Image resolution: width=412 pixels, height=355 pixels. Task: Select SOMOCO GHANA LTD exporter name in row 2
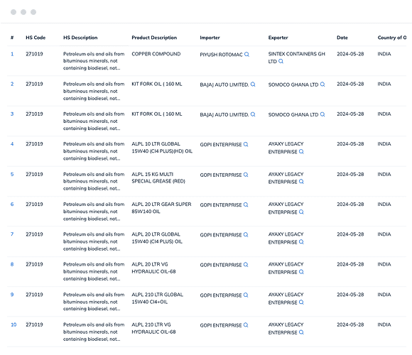coord(293,84)
